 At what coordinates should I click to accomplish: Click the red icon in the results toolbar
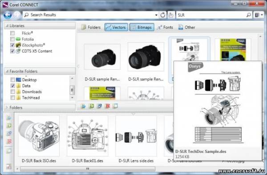tap(108, 106)
